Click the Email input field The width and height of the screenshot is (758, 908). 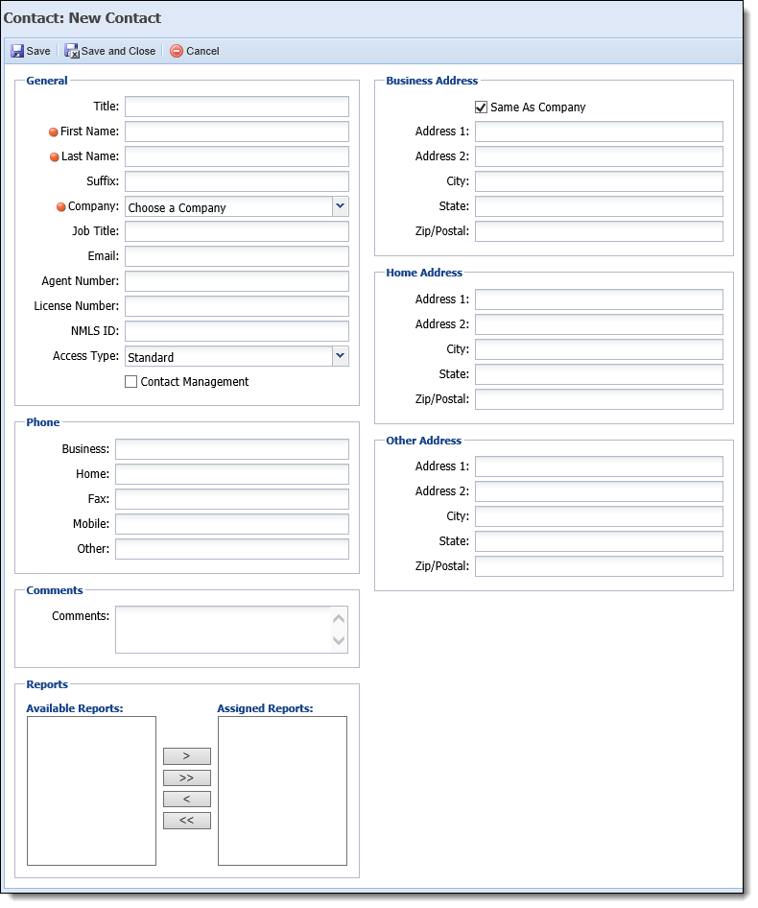(237, 256)
